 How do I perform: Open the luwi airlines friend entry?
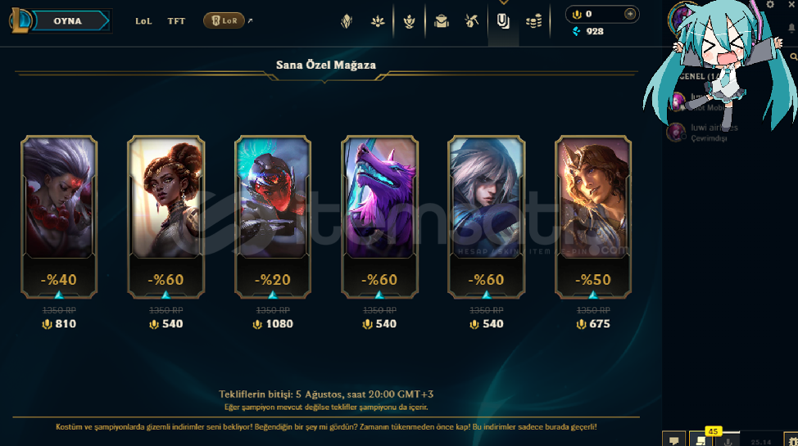click(702, 133)
